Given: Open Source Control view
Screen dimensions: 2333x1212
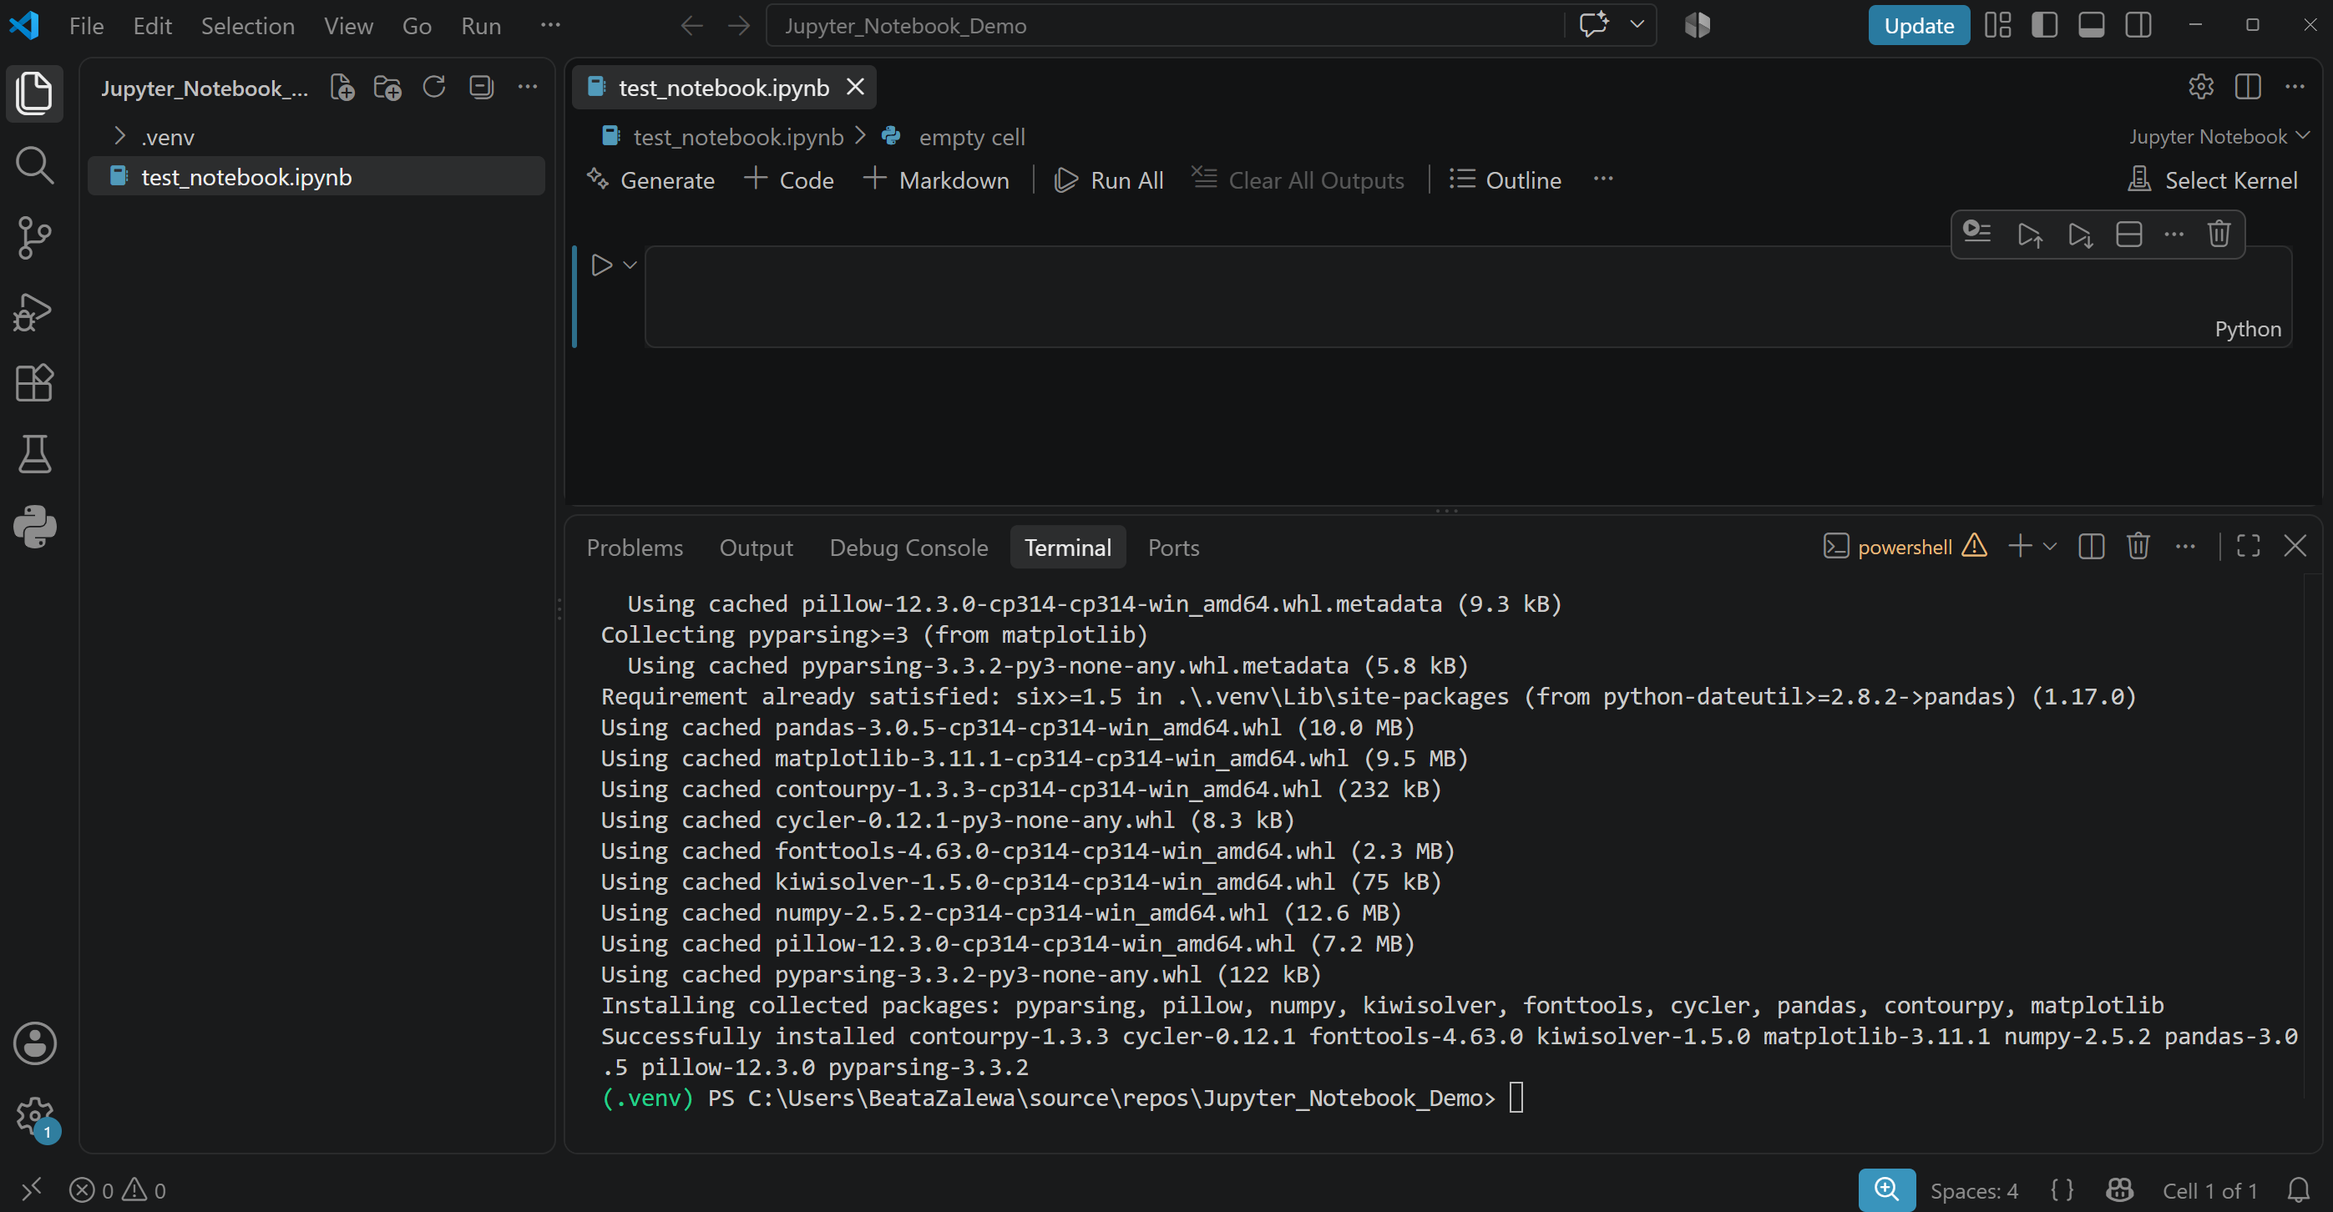Looking at the screenshot, I should [34, 238].
